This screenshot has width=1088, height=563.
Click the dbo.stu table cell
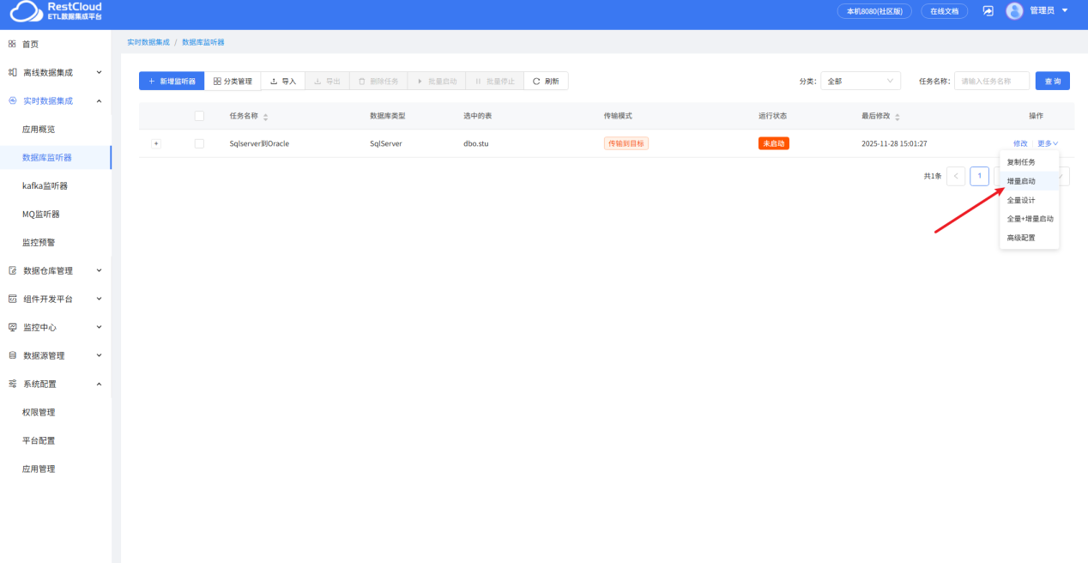click(476, 143)
